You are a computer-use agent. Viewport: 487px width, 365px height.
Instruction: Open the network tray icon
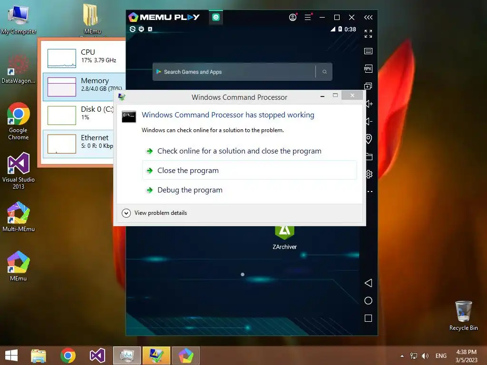click(414, 355)
